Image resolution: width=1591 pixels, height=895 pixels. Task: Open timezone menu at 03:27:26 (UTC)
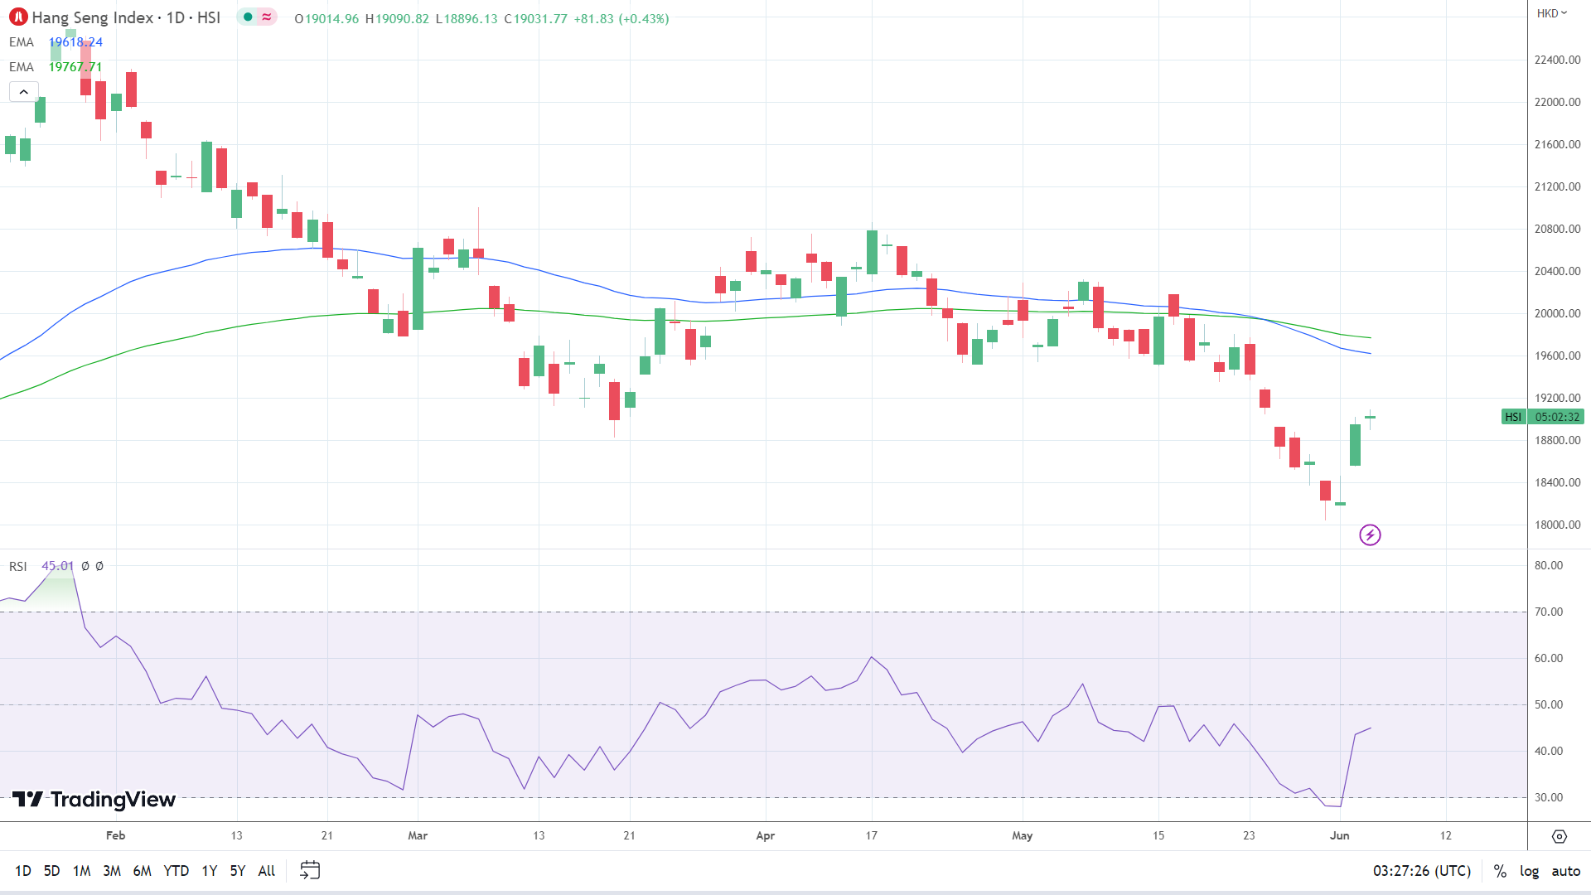pyautogui.click(x=1422, y=871)
